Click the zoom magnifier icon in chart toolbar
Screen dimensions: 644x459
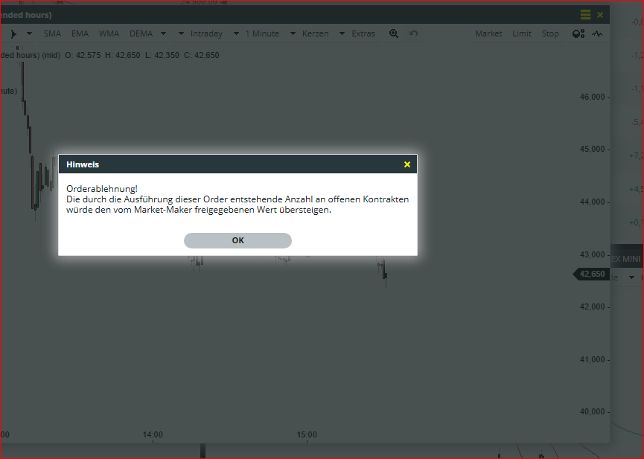394,33
